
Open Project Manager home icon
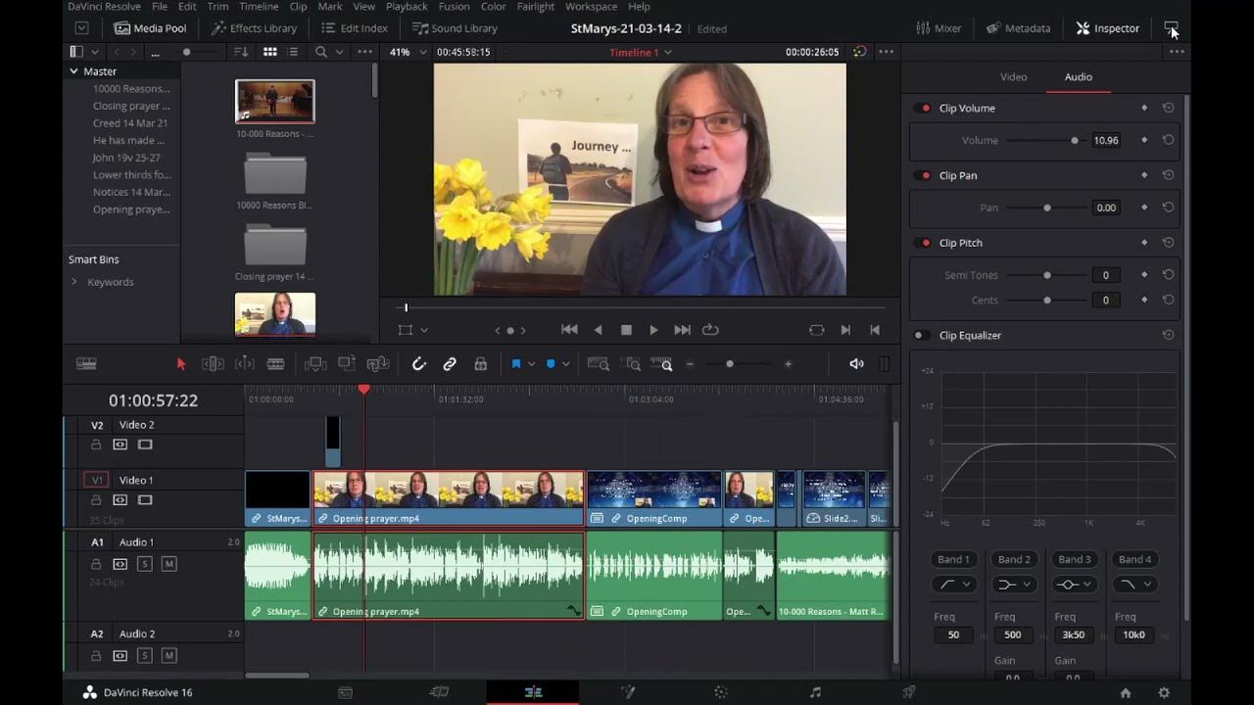(1126, 693)
